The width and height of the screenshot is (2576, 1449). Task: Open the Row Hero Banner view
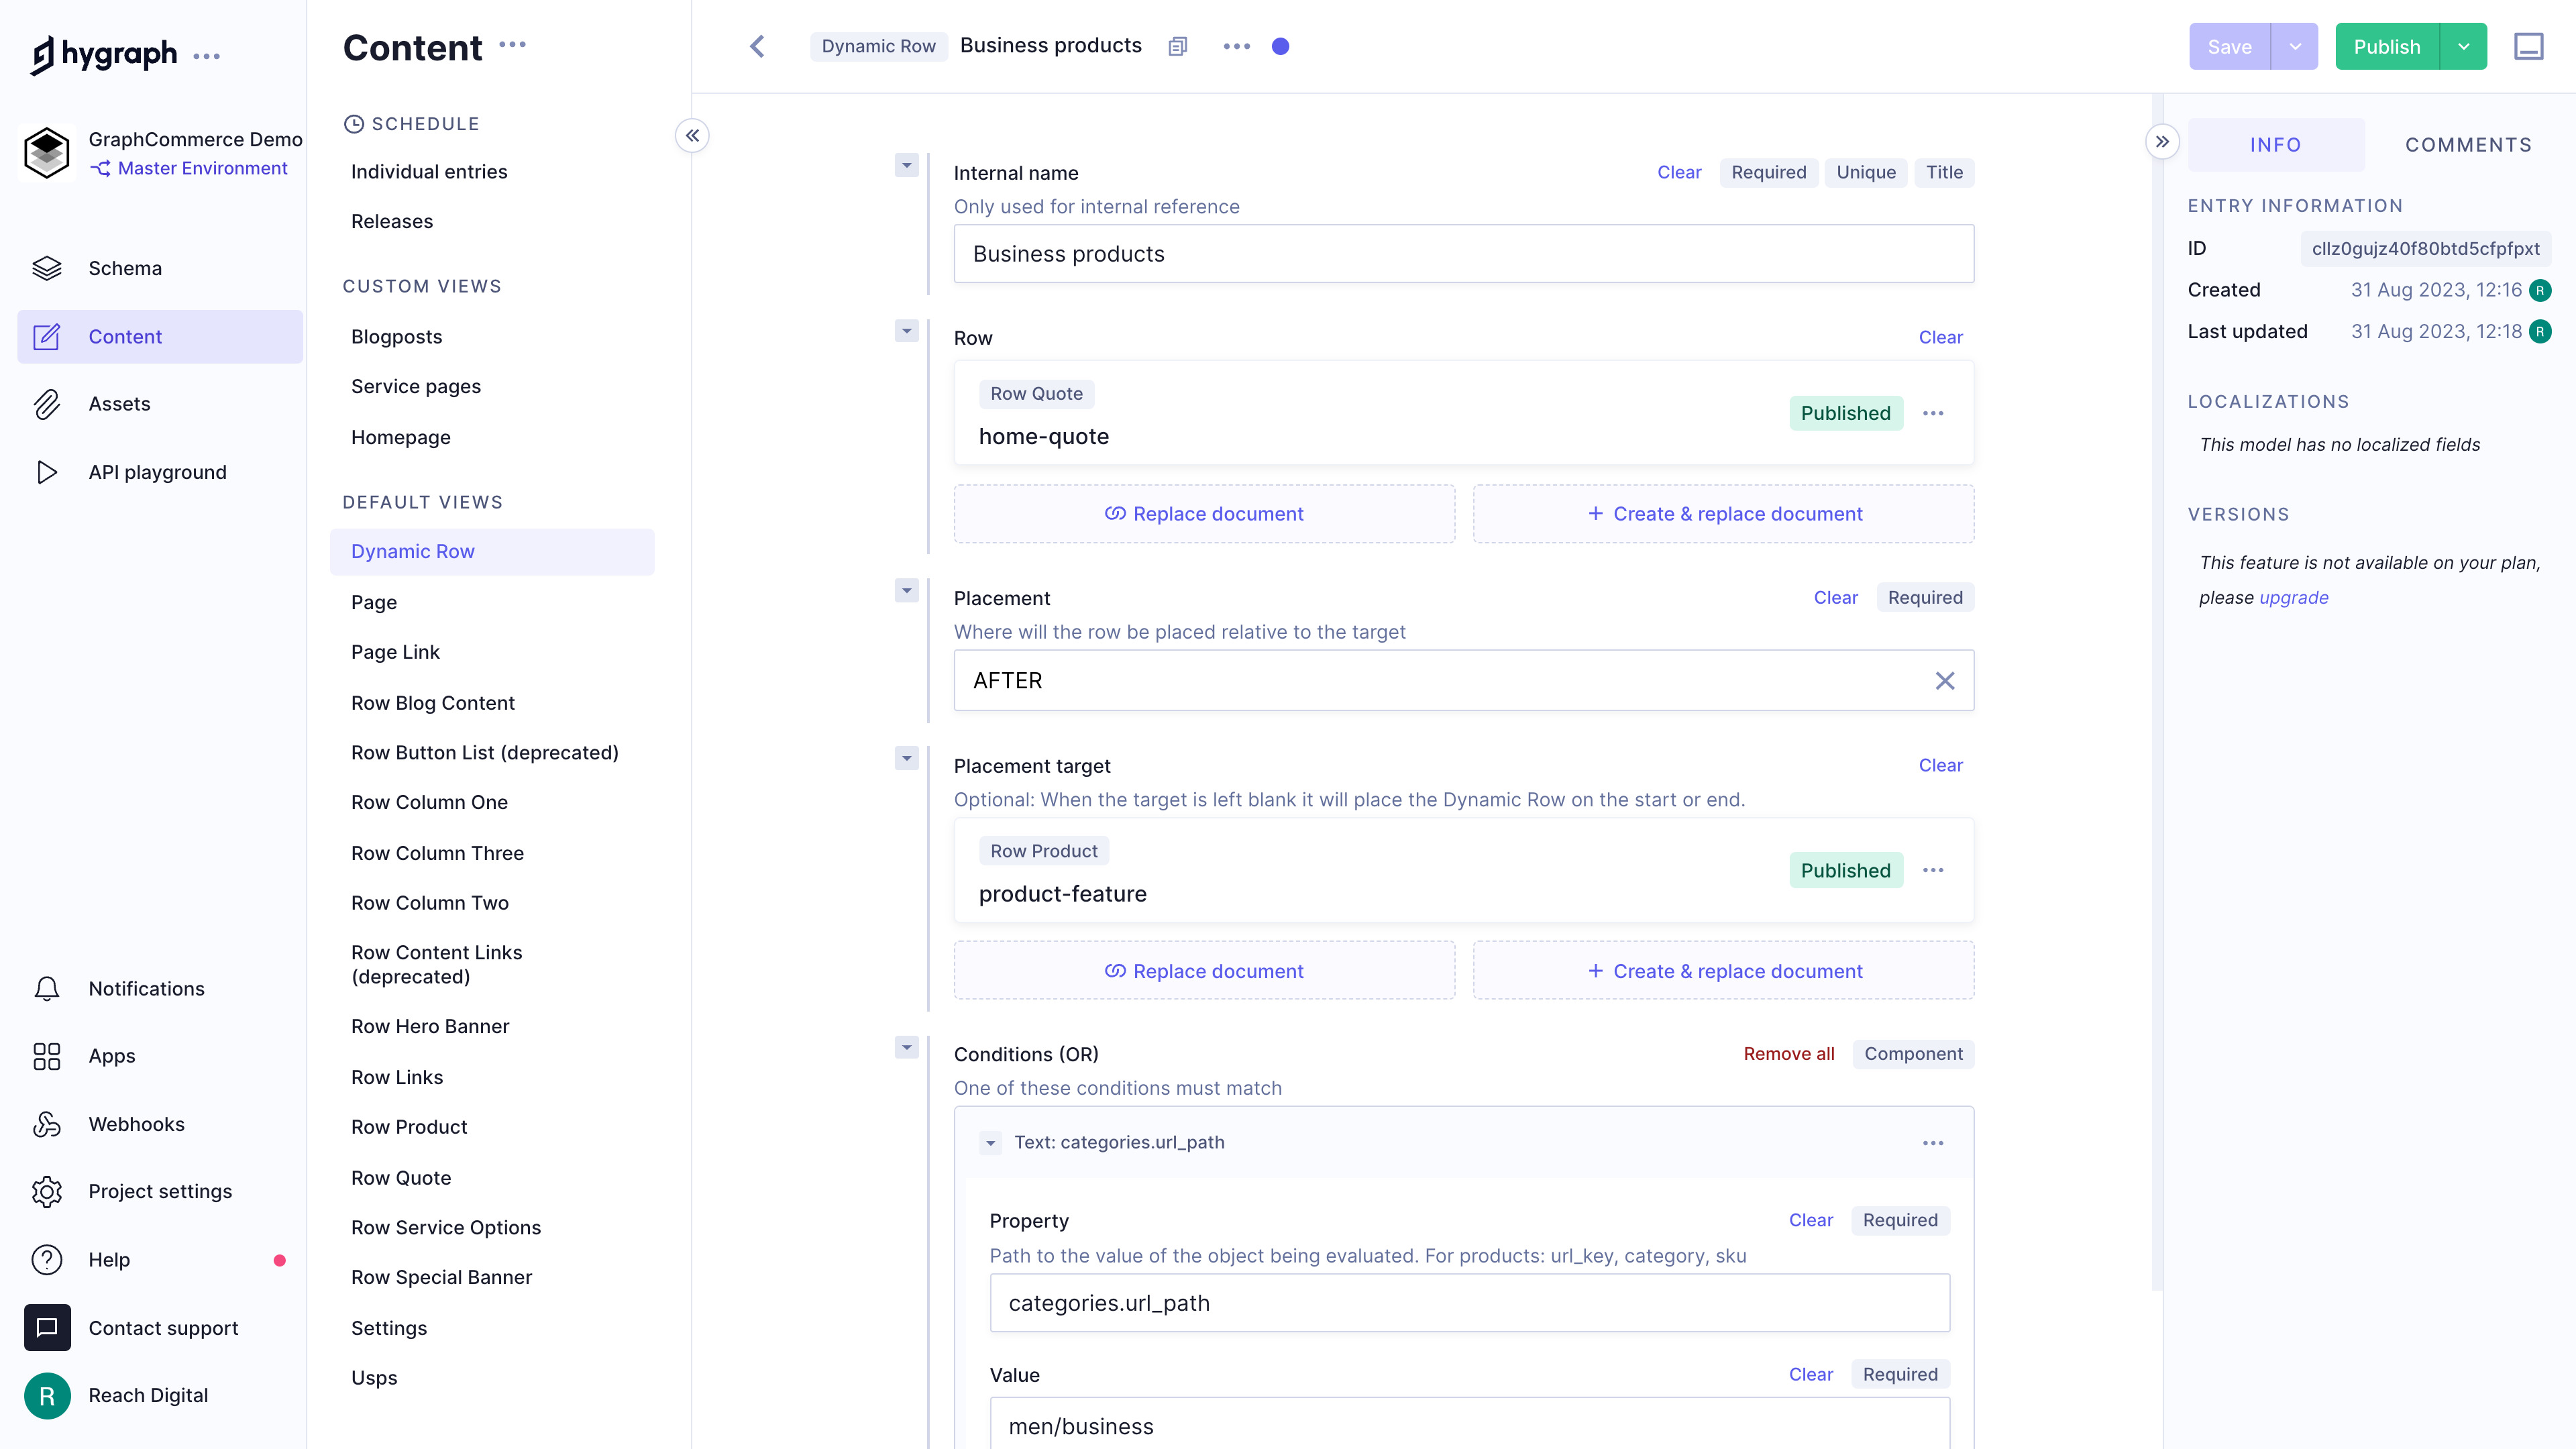tap(430, 1026)
